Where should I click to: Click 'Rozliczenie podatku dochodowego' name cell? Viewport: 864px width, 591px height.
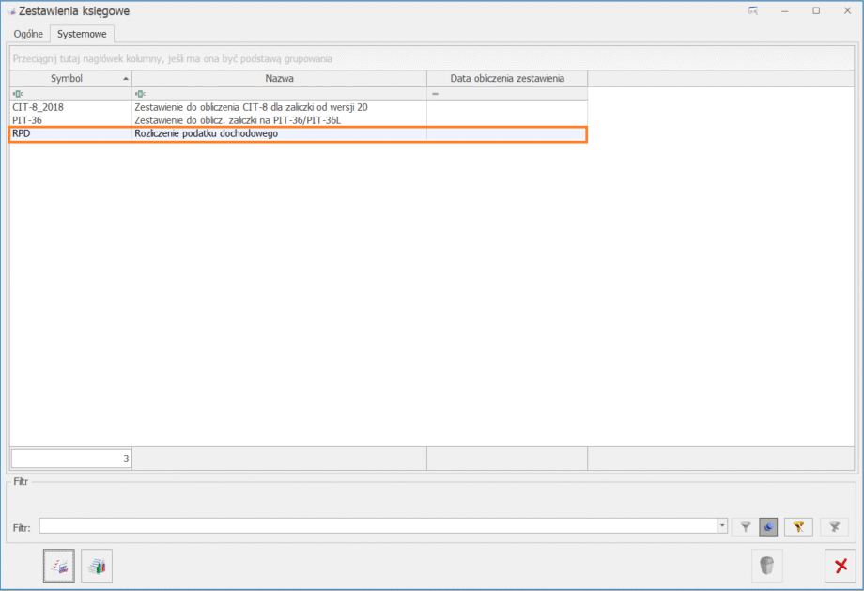[279, 133]
